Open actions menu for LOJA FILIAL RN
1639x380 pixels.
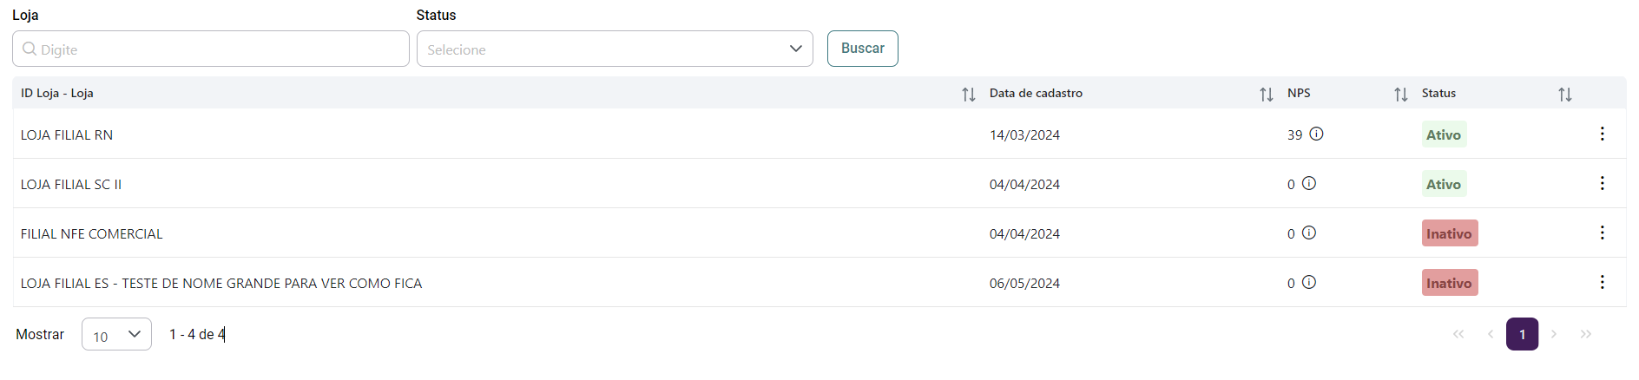tap(1603, 134)
